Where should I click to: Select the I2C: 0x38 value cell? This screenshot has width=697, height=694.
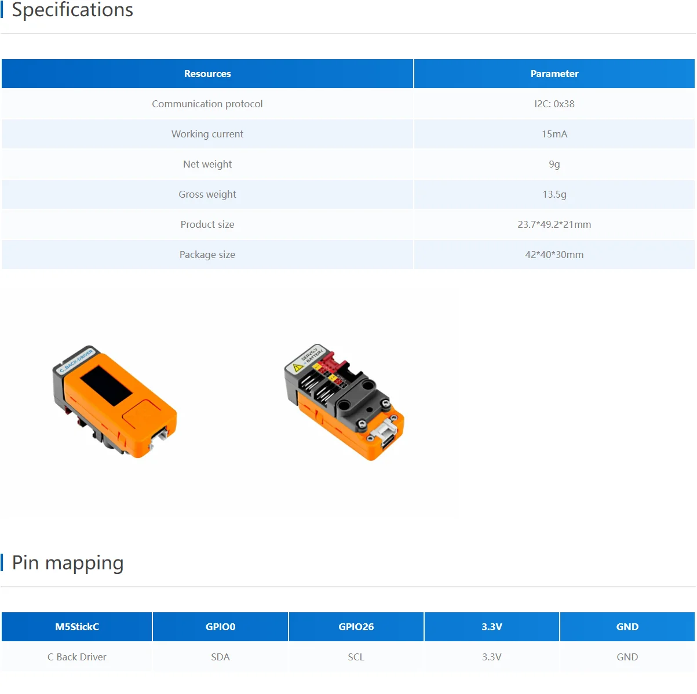[554, 104]
